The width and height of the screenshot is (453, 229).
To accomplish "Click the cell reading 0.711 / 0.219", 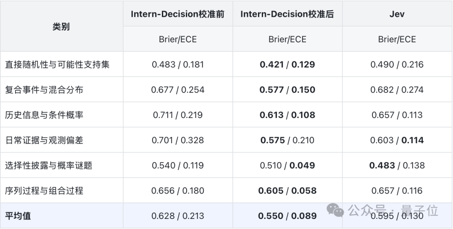I will [x=178, y=115].
